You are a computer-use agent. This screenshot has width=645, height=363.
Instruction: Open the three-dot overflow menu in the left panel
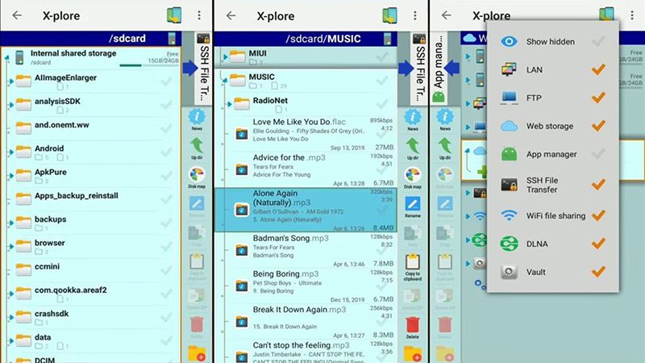[x=200, y=15]
